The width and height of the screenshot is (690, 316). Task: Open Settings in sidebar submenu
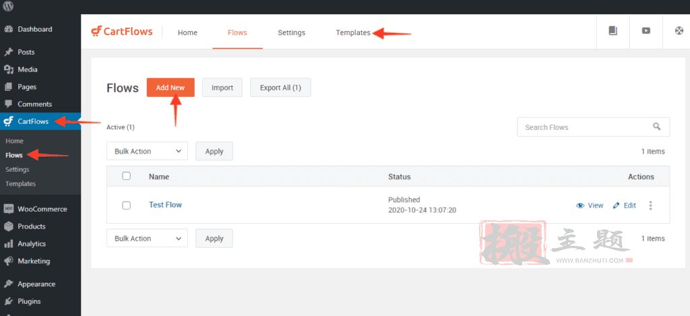(17, 169)
